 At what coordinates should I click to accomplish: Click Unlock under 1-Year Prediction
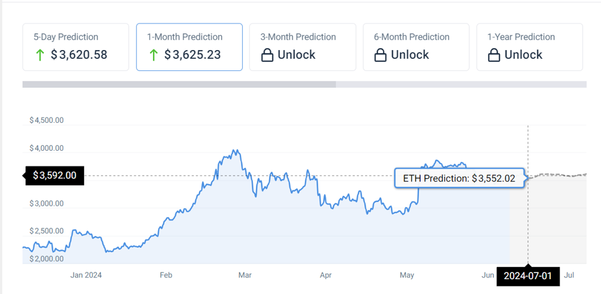coord(523,55)
